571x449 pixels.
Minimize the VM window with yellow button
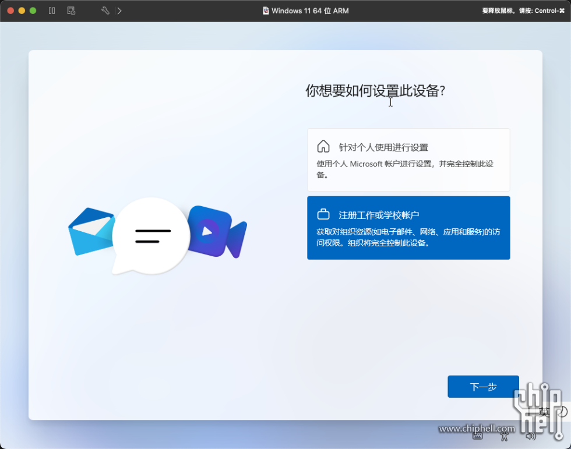[22, 10]
